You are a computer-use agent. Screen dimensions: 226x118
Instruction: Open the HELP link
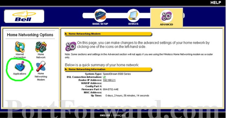click(x=216, y=3)
